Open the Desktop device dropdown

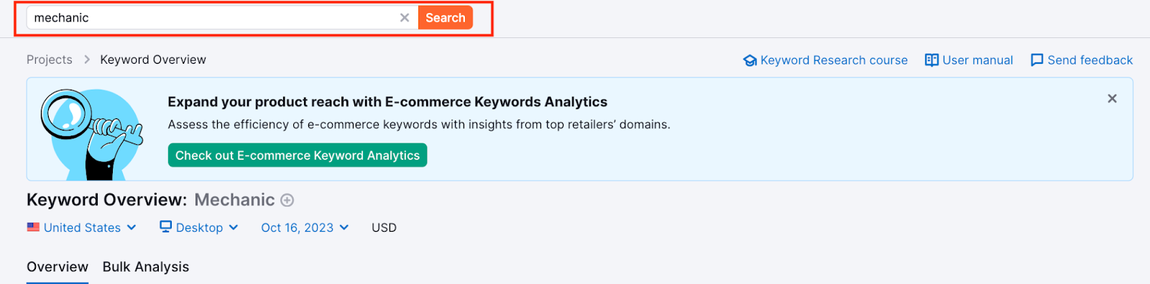[x=199, y=227]
